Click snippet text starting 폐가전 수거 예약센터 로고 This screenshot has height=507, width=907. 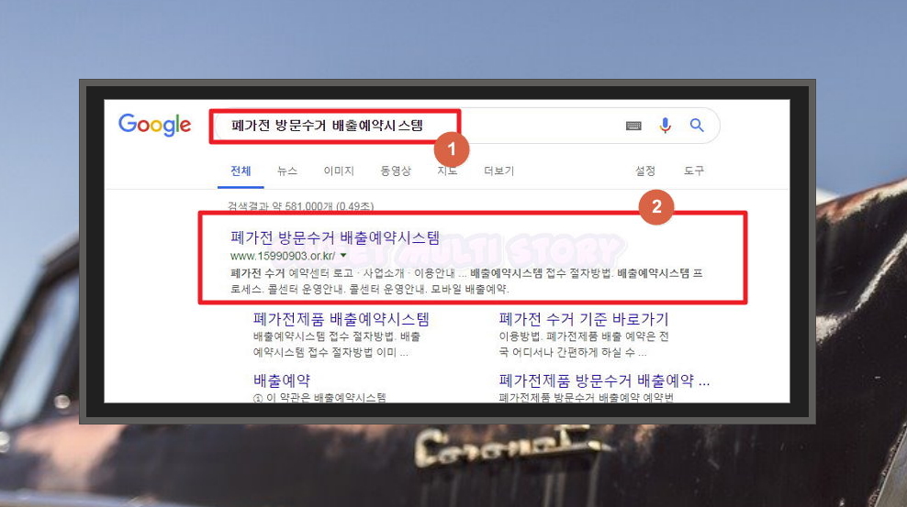pyautogui.click(x=466, y=281)
